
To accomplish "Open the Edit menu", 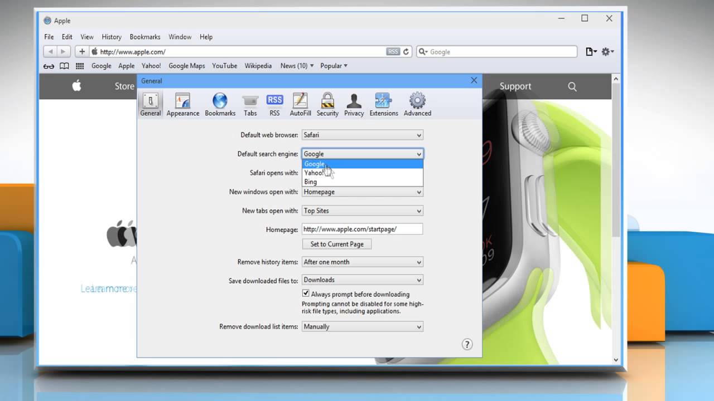I will coord(67,37).
